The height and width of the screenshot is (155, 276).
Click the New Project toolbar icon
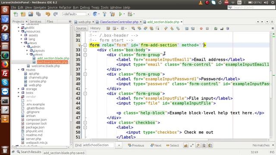click(23, 14)
